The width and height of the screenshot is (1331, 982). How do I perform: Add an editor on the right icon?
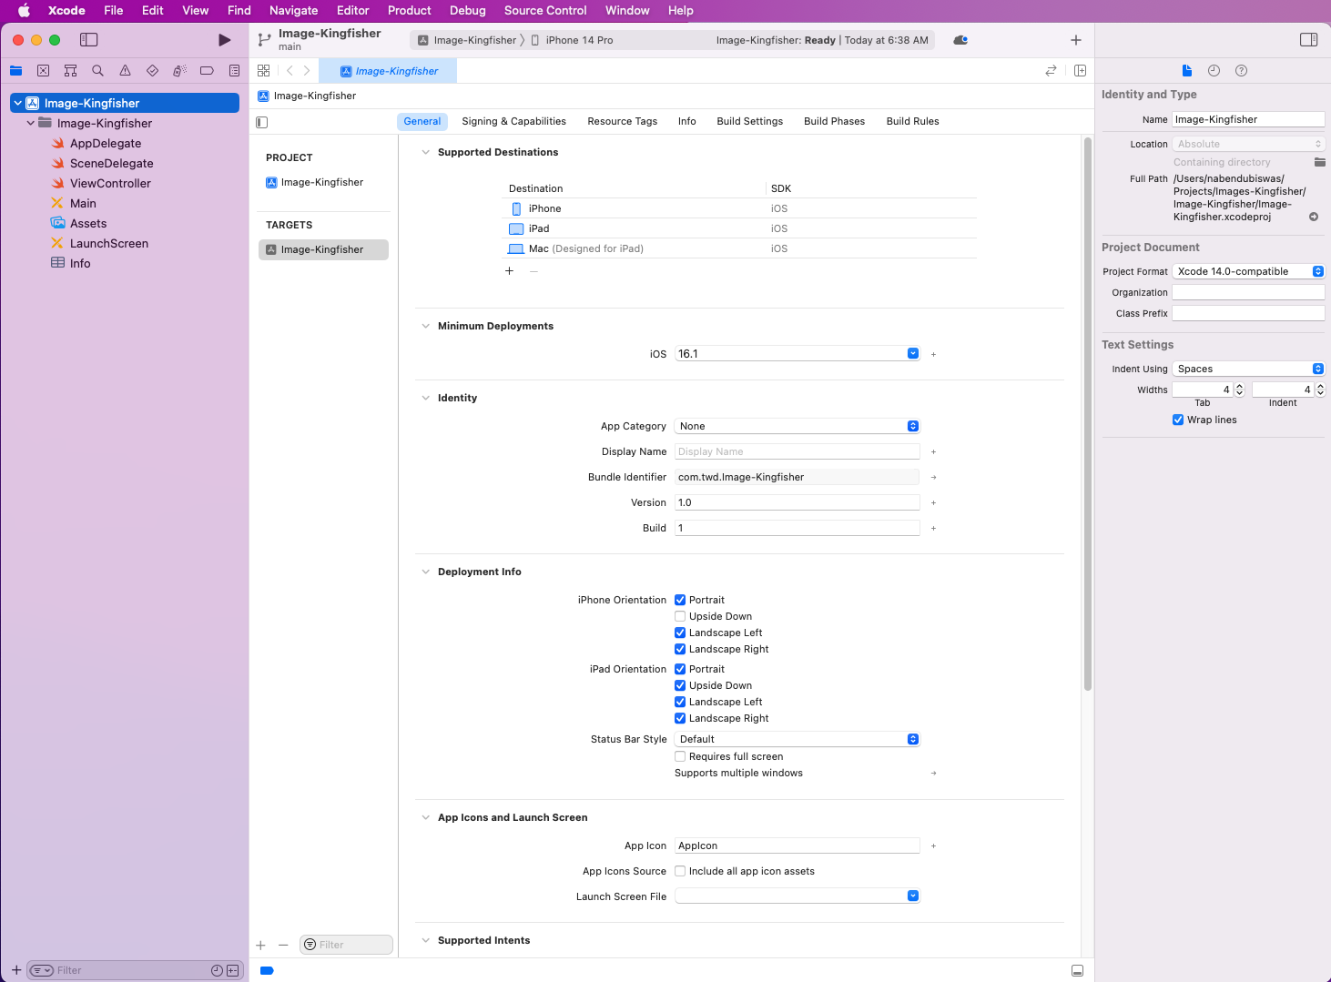point(1080,71)
